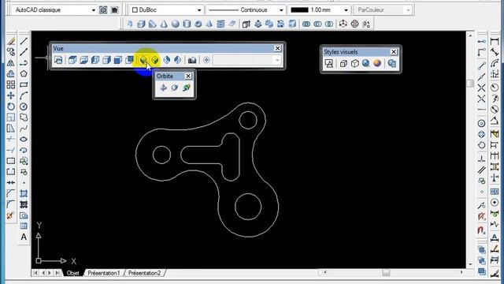Select the Cone solid tool
Image resolution: width=504 pixels, height=284 pixels.
(x=164, y=24)
